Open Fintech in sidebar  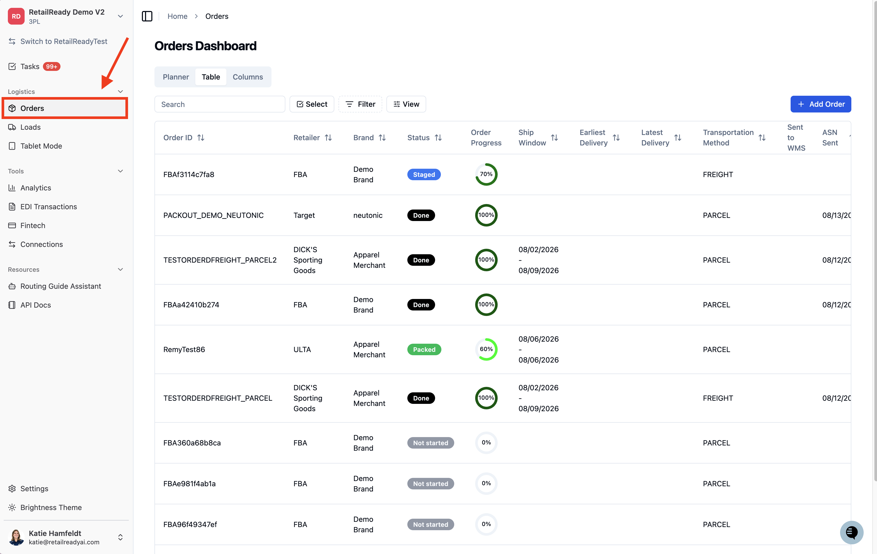(x=65, y=226)
